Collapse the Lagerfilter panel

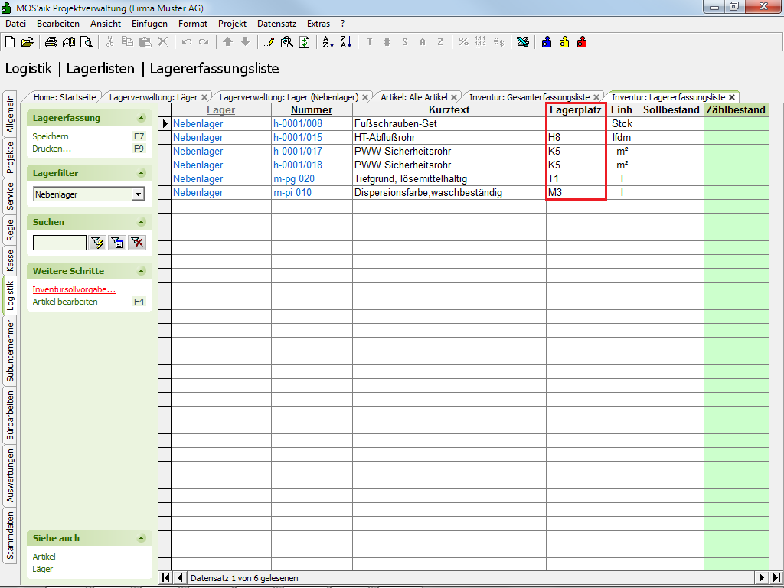[142, 173]
